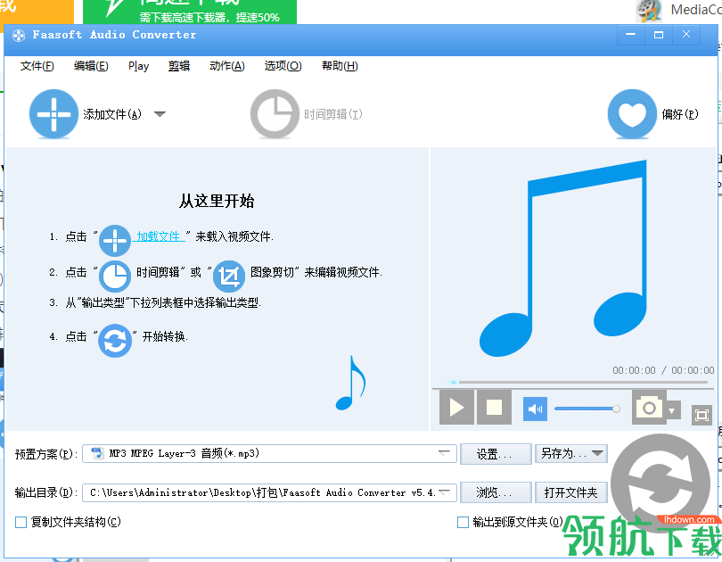Image resolution: width=722 pixels, height=562 pixels.
Task: Click the Faasoft title bar app icon
Action: [x=19, y=36]
